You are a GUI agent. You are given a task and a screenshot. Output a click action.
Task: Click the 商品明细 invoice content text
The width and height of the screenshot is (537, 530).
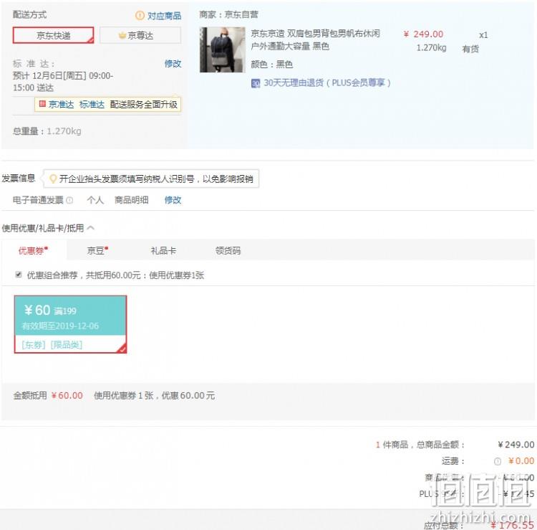pos(132,200)
